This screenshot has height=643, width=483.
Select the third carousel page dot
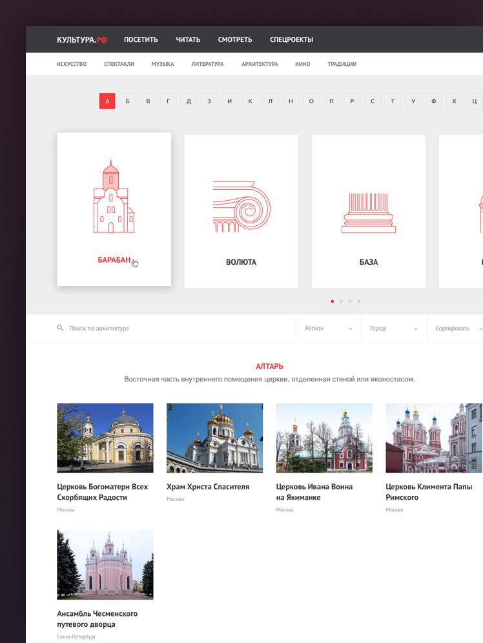point(350,301)
